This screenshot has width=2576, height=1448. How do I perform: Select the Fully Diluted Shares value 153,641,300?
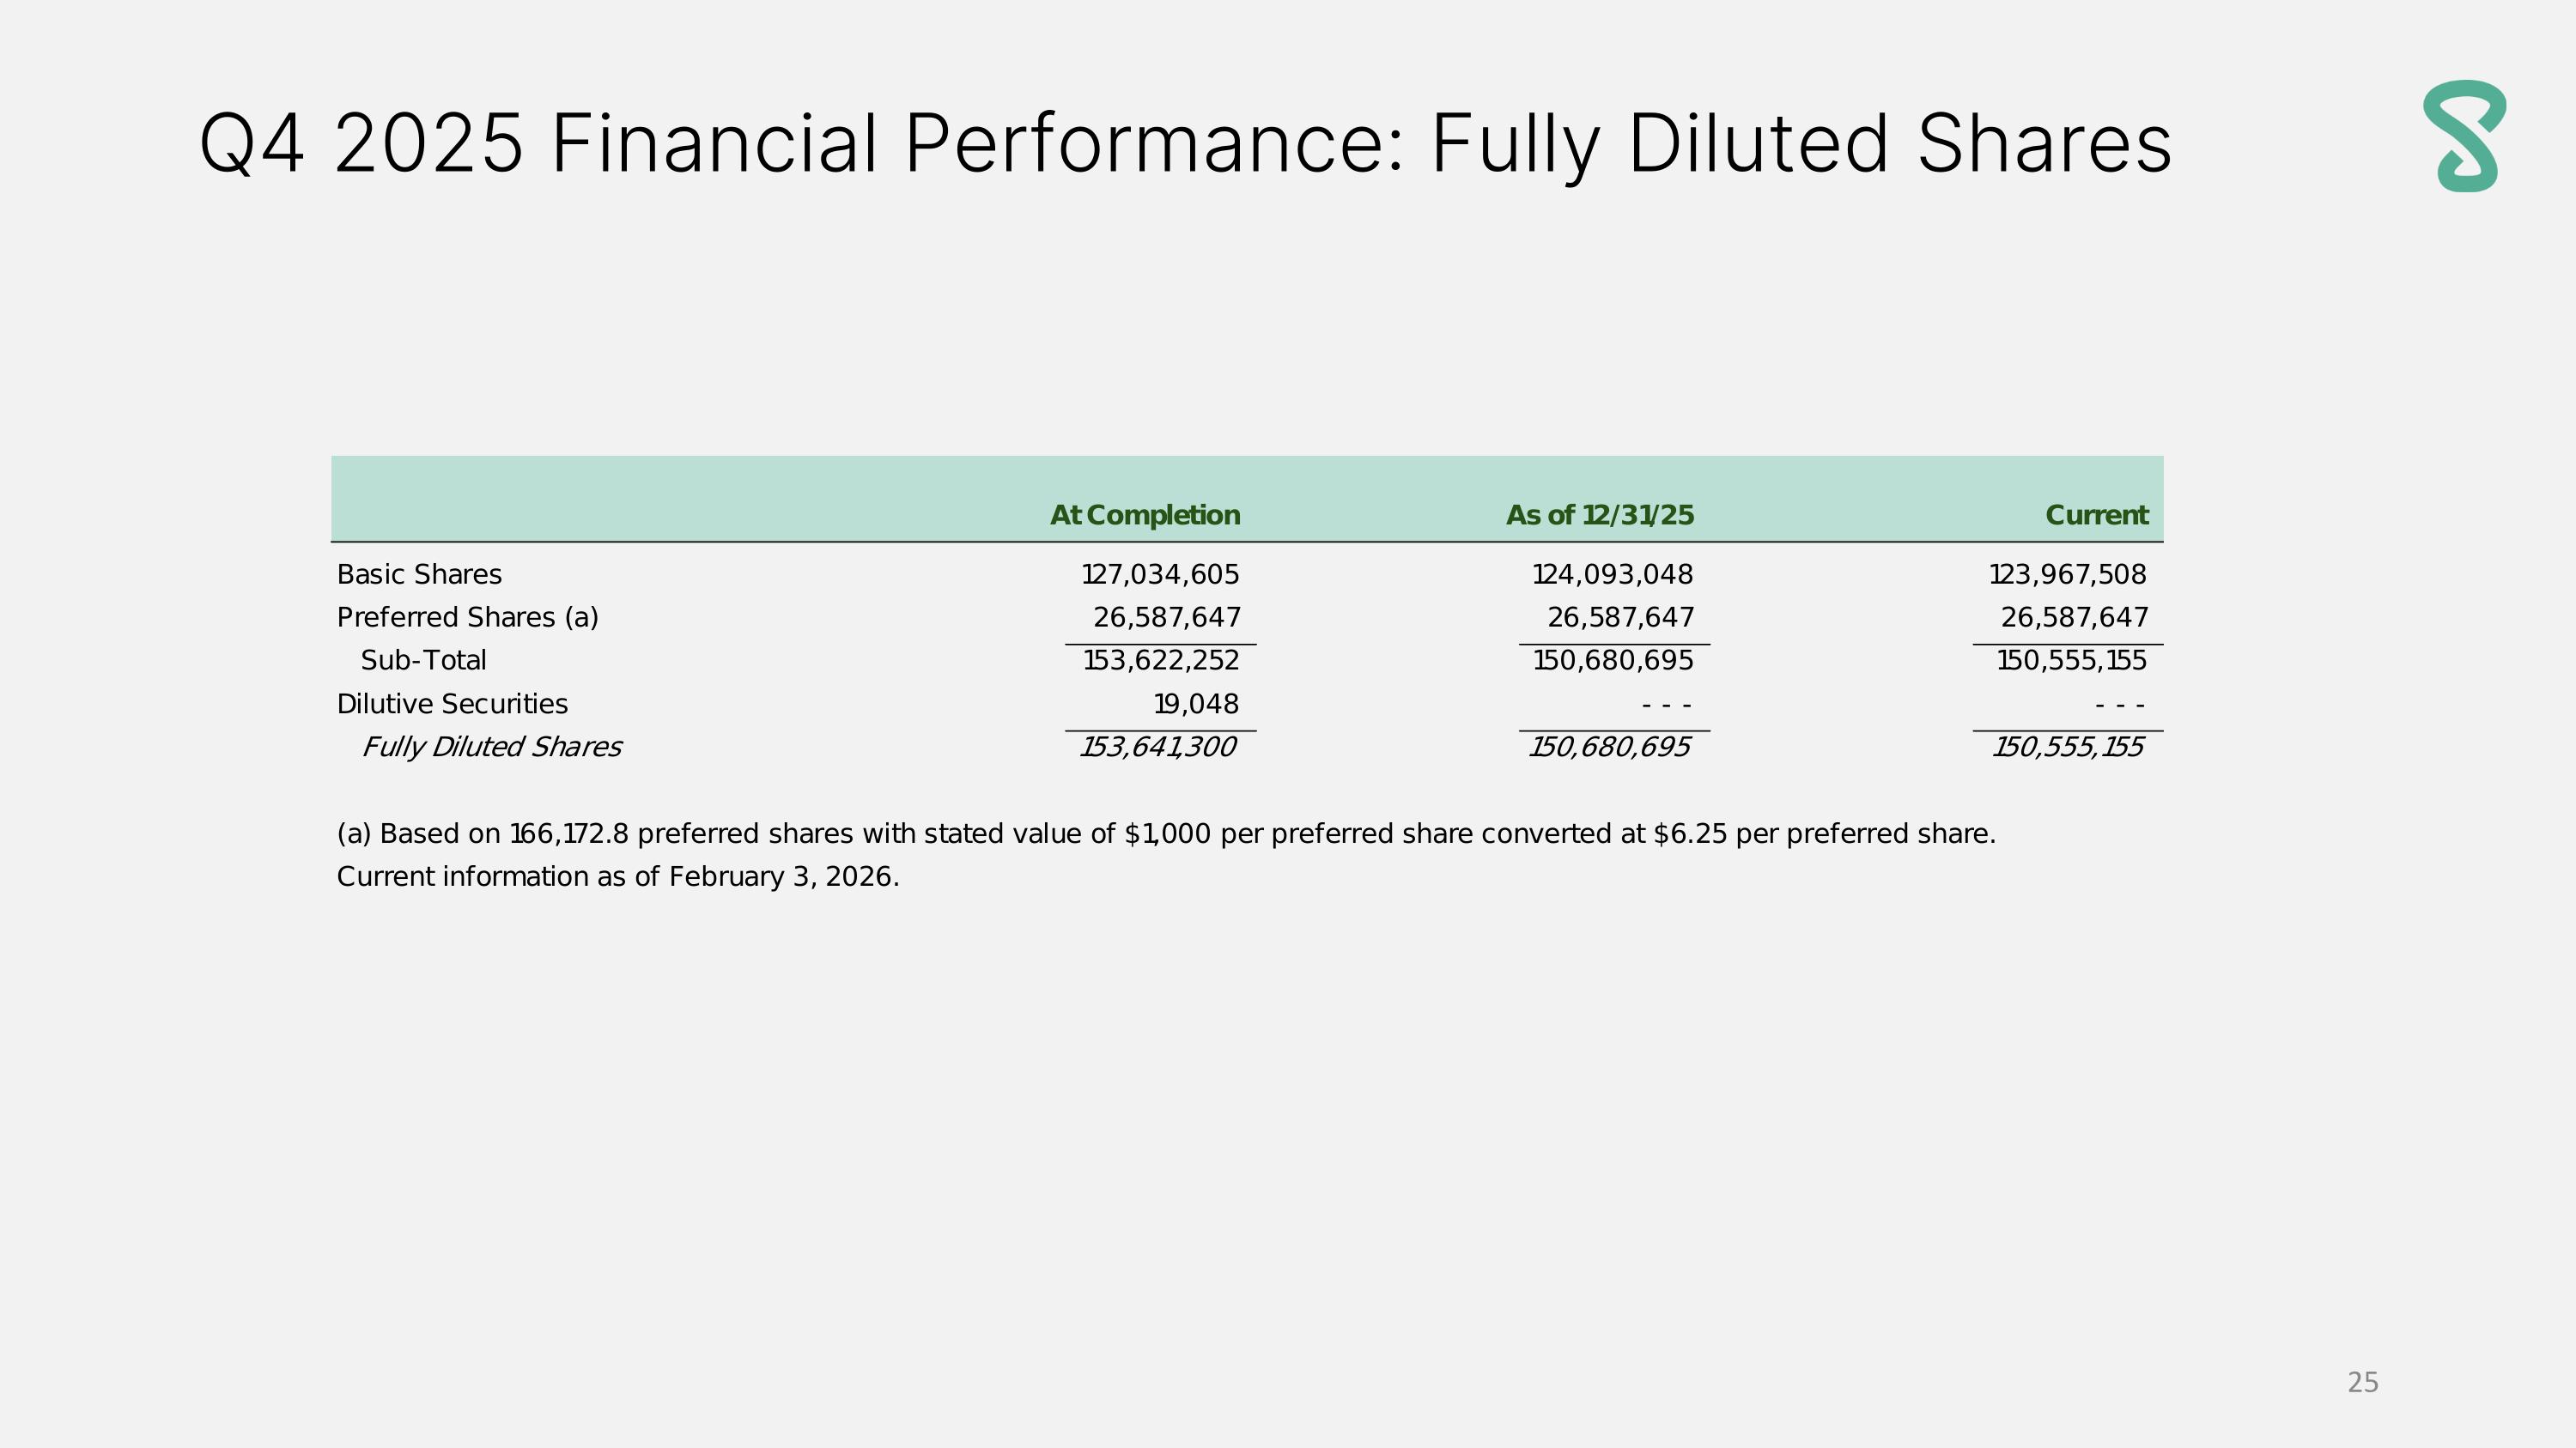click(1158, 748)
